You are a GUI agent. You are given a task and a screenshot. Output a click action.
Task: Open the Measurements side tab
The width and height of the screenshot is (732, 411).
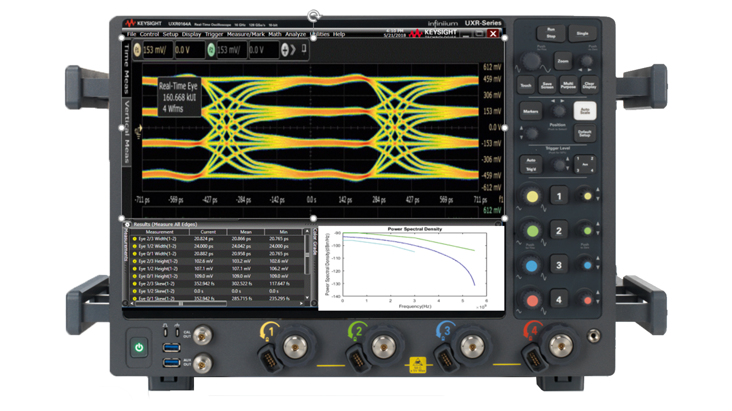pos(126,245)
